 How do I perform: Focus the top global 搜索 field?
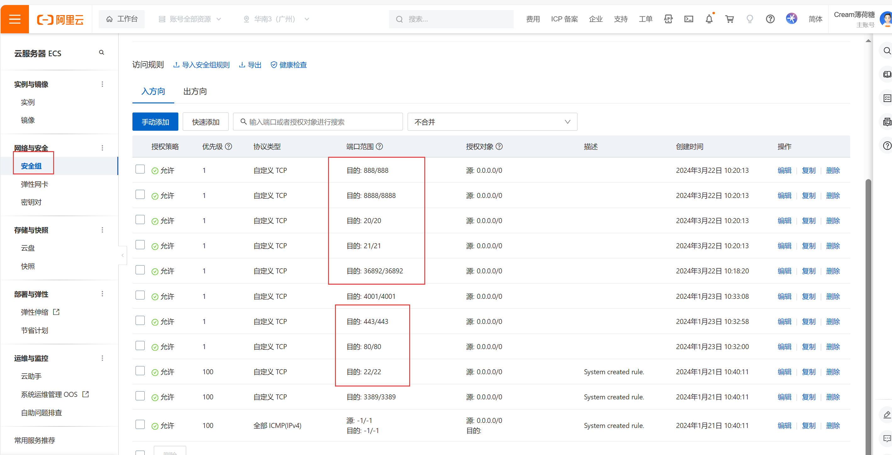point(451,19)
